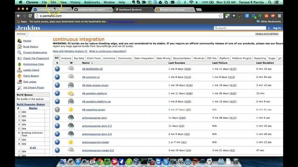Screen dimensions: 298x167
Task: Open the 48-BISERVER-CE job
Action: tap(92, 69)
